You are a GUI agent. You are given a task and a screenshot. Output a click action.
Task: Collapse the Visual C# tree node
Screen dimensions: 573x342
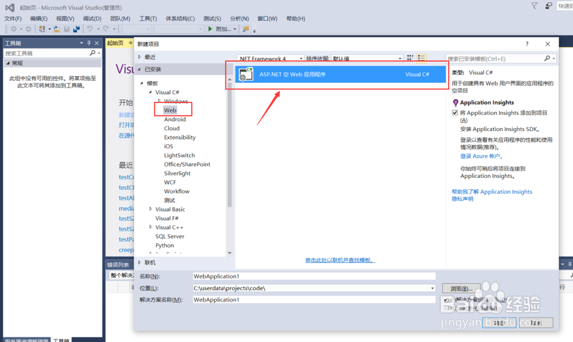pos(150,92)
